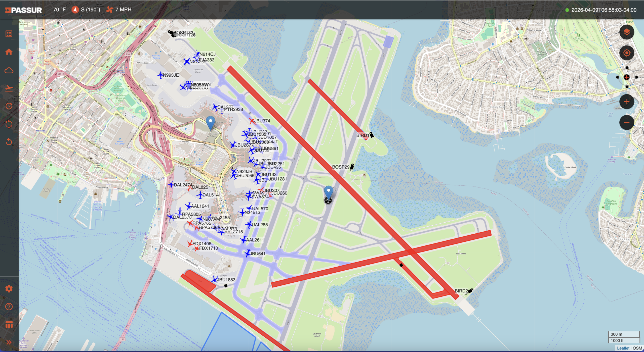Click the replay-one-step rotate icon
This screenshot has width=644, height=352.
coord(9,124)
